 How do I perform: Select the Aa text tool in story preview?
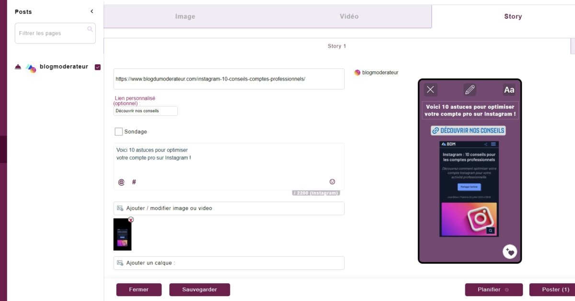[x=509, y=90]
